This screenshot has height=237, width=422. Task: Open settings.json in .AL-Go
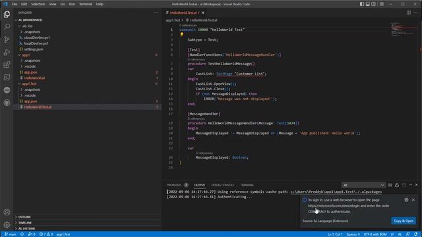point(88,49)
